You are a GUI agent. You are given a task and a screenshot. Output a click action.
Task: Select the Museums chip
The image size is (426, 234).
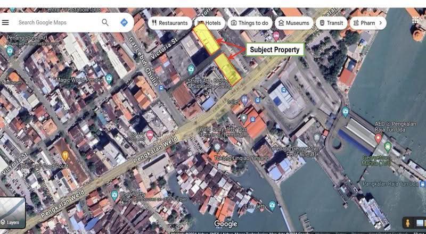coord(294,23)
